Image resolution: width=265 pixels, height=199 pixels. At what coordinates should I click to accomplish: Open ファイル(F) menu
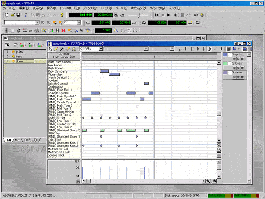pyautogui.click(x=9, y=8)
